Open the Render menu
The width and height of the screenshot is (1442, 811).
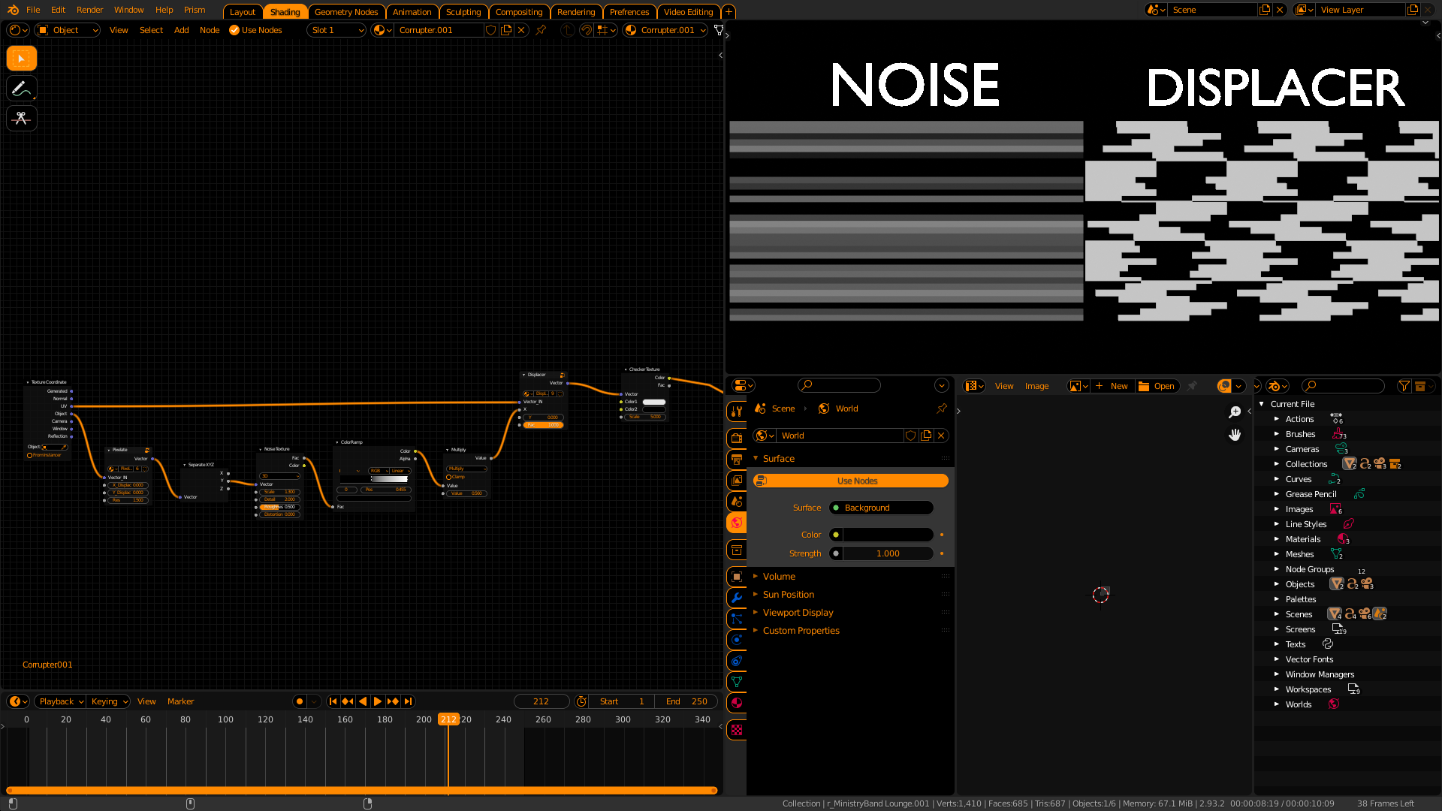click(x=89, y=10)
